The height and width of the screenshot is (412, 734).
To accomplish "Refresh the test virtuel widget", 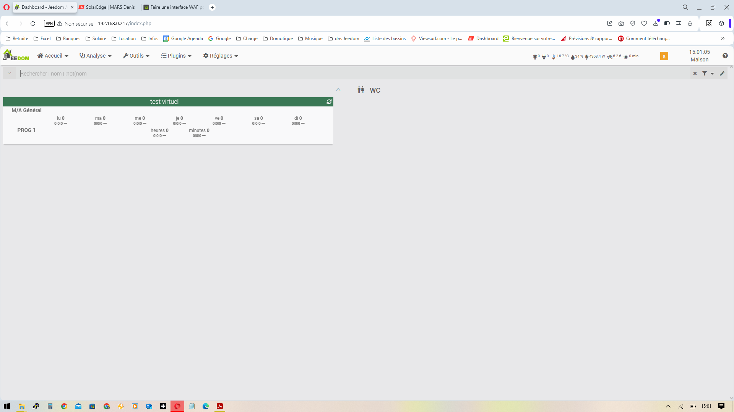I will point(329,102).
